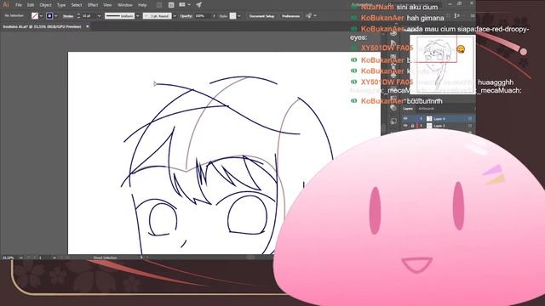The height and width of the screenshot is (306, 545).
Task: Click the zoom level field in status bar
Action: pos(9,258)
